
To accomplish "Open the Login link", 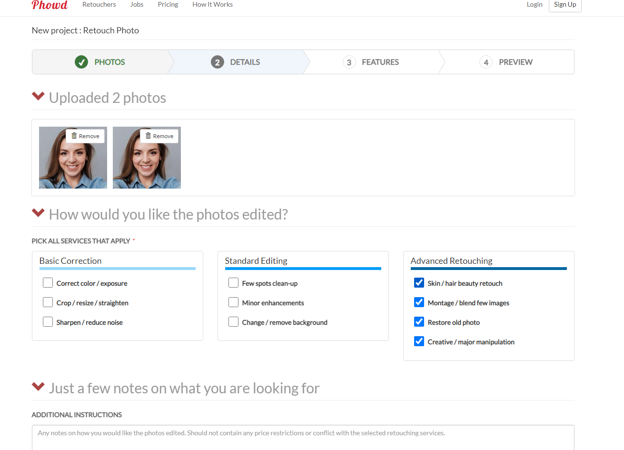I will coord(534,4).
